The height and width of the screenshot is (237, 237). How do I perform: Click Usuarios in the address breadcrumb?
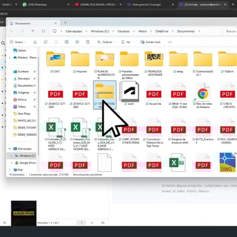pyautogui.click(x=124, y=31)
